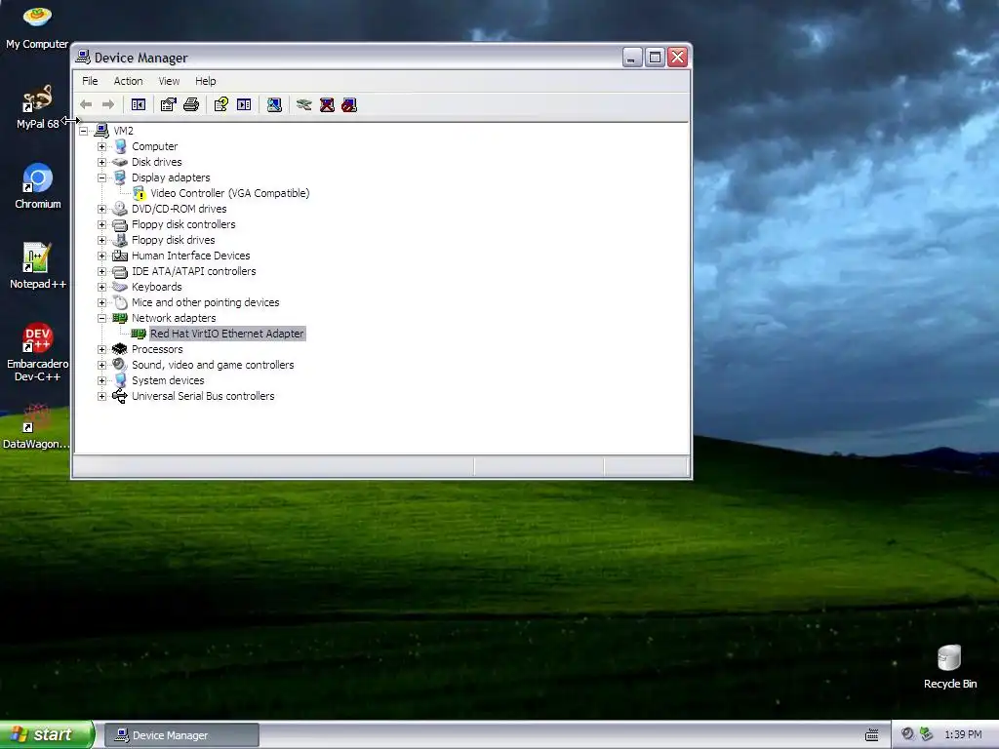Open the Action menu
This screenshot has height=749, width=999.
pyautogui.click(x=128, y=81)
